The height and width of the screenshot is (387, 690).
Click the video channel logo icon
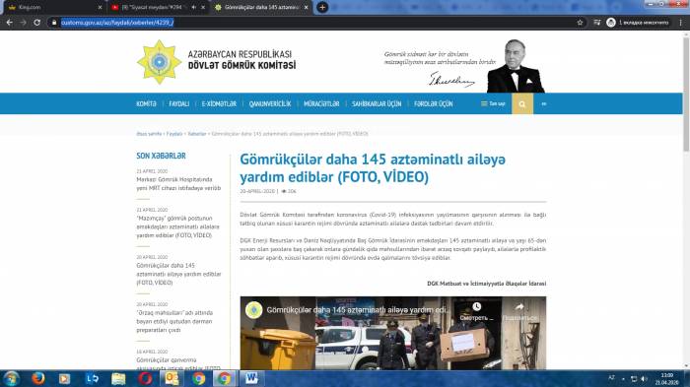pos(254,310)
